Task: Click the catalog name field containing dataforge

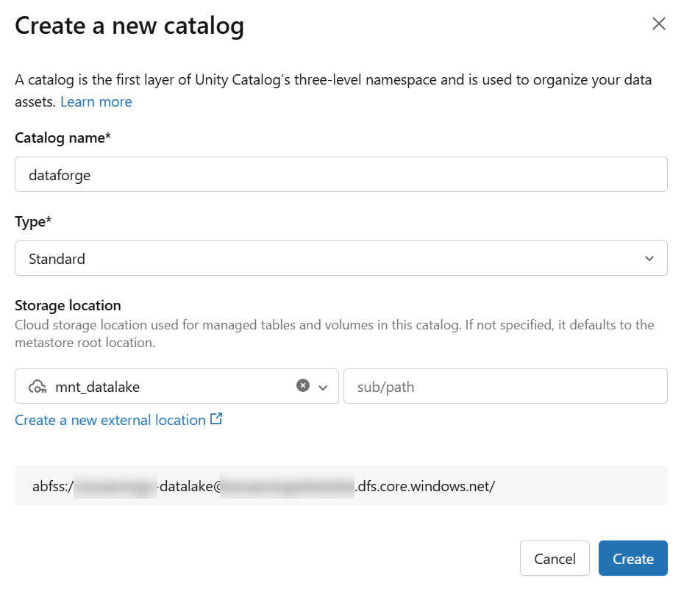Action: [341, 174]
